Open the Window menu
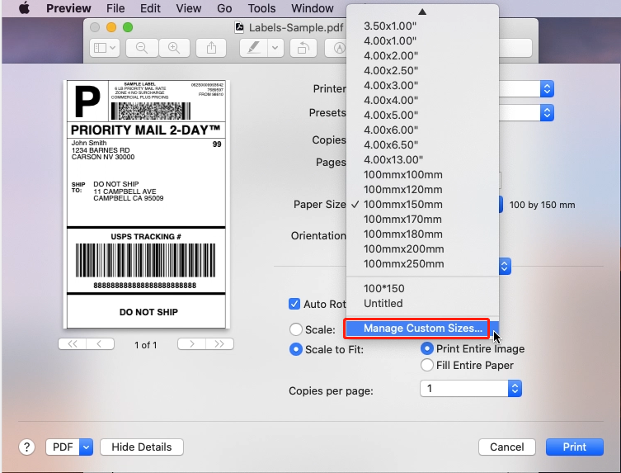Viewport: 621px width, 473px height. 313,8
